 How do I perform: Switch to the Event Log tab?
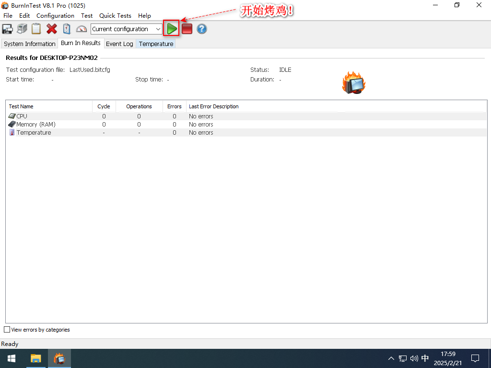pyautogui.click(x=119, y=44)
